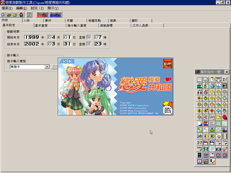Click the end month field showing 03
Viewport: 231px width, 173px height.
tap(52, 44)
